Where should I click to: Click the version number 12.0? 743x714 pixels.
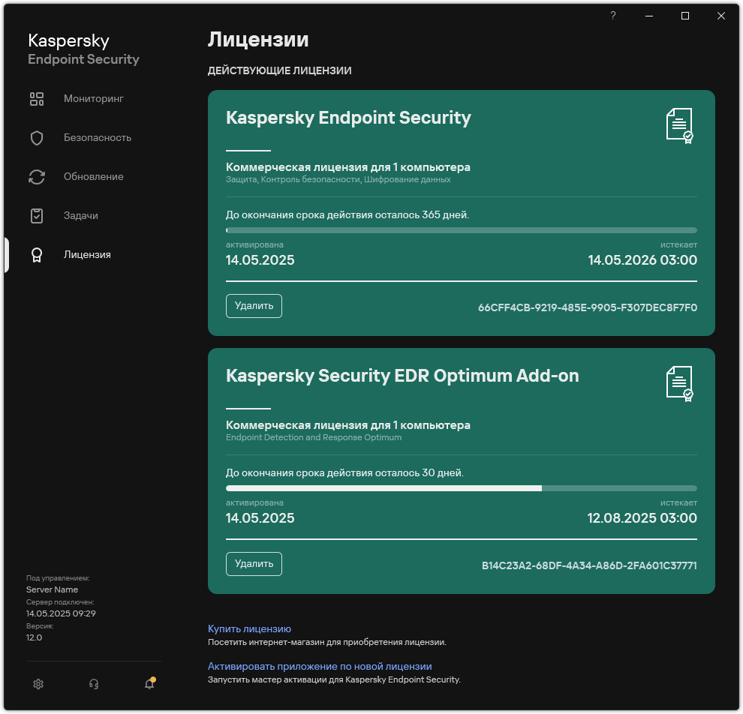(x=34, y=637)
